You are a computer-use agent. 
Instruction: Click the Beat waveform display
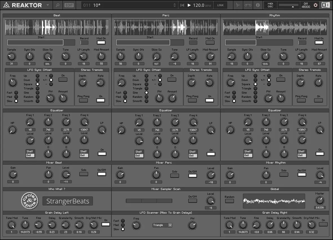[x=57, y=27]
